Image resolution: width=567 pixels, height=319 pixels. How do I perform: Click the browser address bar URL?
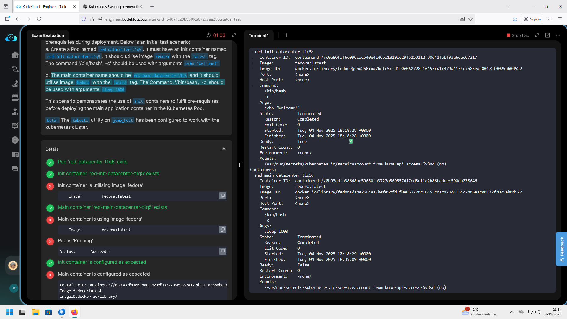click(173, 19)
